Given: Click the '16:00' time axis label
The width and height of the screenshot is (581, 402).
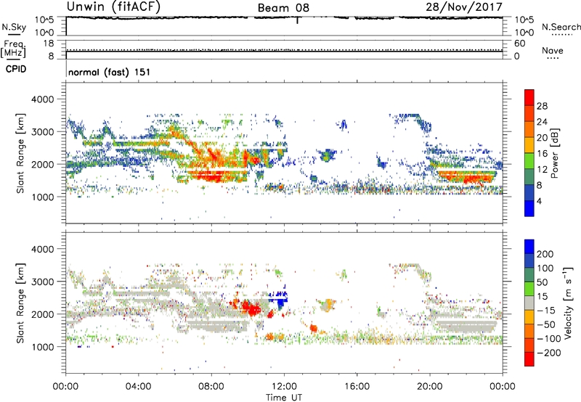Looking at the screenshot, I should pos(357,387).
